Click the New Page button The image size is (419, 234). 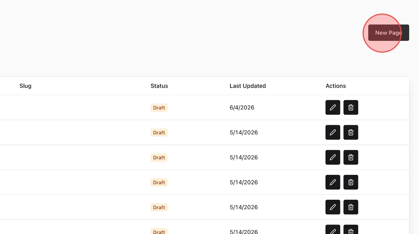pos(389,33)
